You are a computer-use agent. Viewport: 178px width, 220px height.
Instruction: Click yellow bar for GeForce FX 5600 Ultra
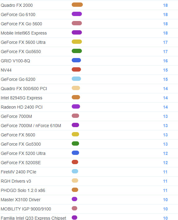(77, 42)
